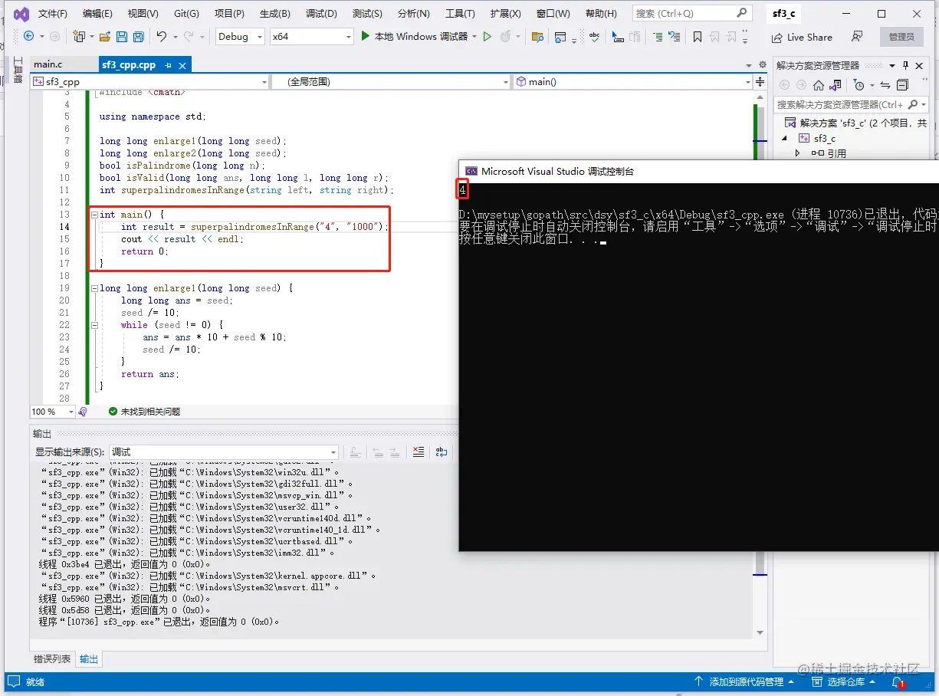The width and height of the screenshot is (939, 696).
Task: Toggle auto-hide pin of Solution Explorer
Action: [905, 65]
